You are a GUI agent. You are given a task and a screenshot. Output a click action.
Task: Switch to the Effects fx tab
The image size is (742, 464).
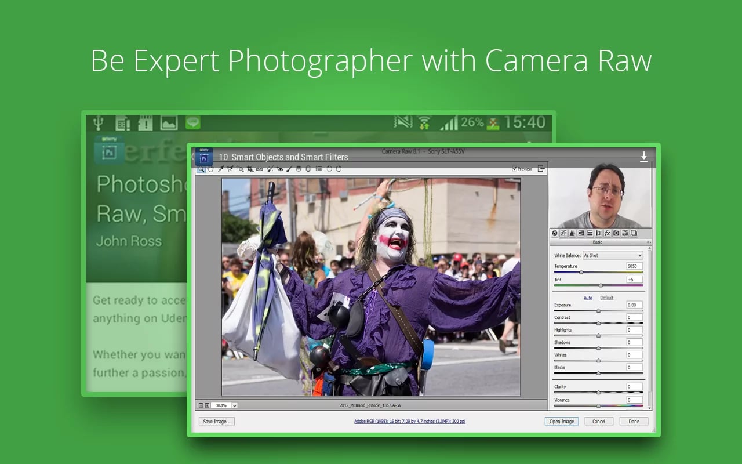(x=608, y=233)
